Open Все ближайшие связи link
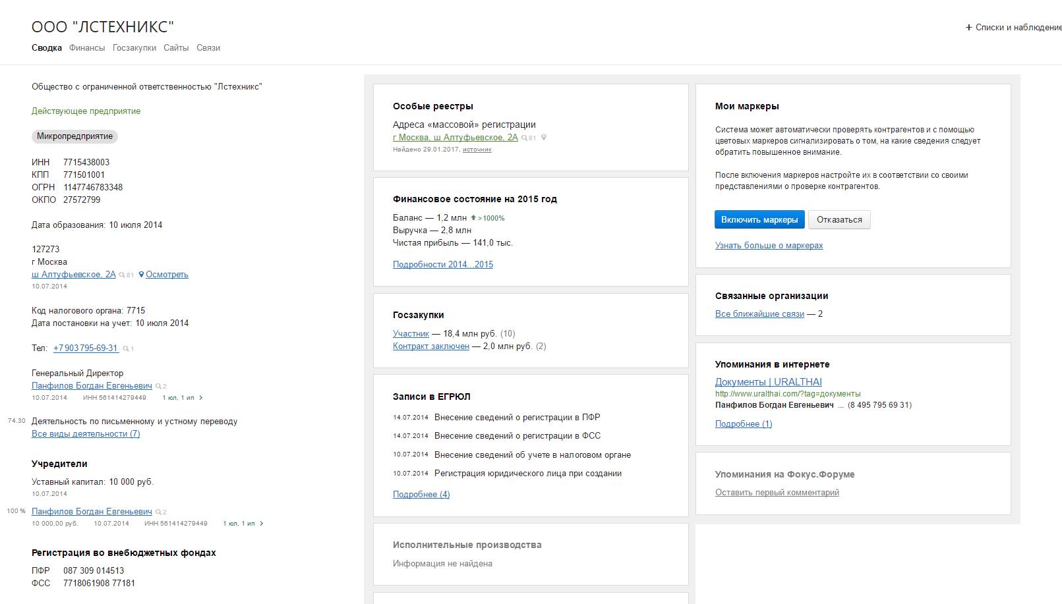 pyautogui.click(x=759, y=314)
